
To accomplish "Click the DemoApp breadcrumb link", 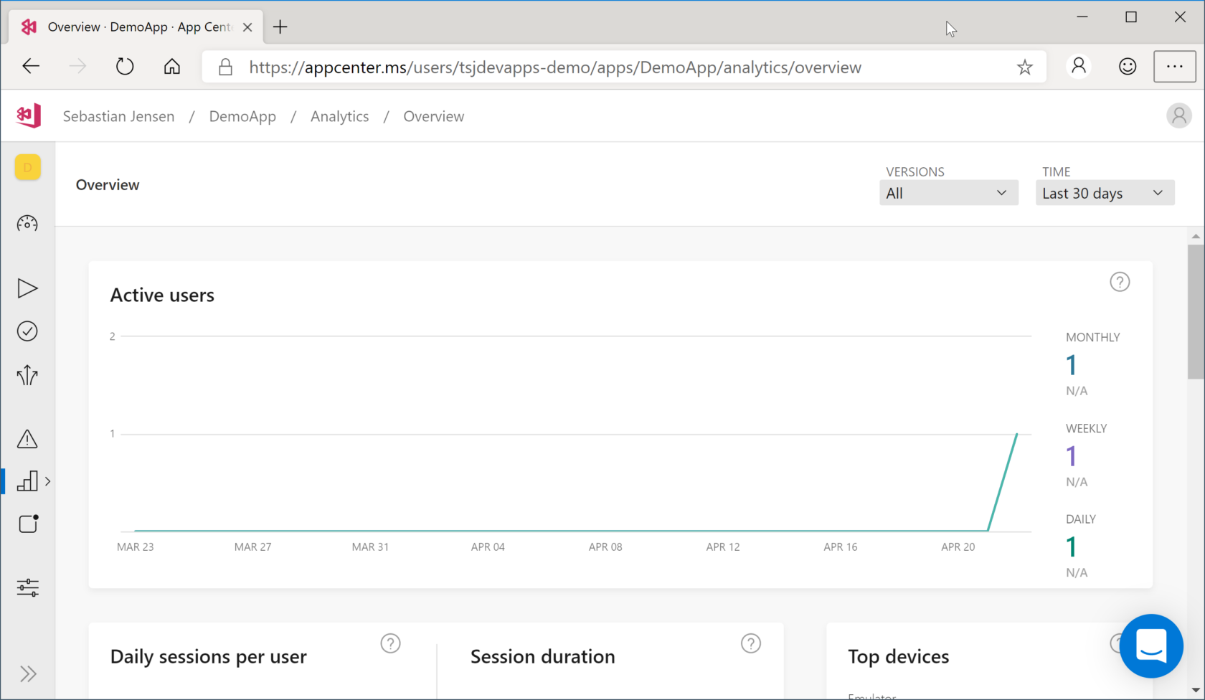I will coord(242,115).
